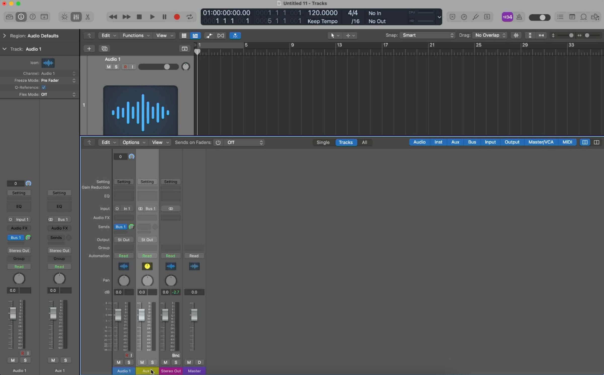Toggle the Inspector button in the control bar

[21, 17]
